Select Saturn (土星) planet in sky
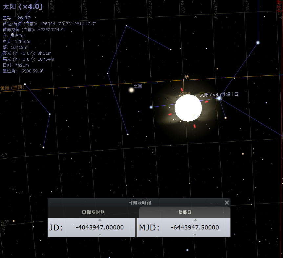Image resolution: width=283 pixels, height=258 pixels. pyautogui.click(x=131, y=90)
